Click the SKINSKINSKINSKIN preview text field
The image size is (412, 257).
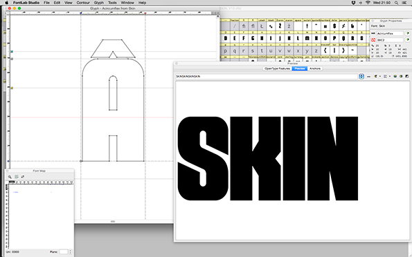[x=267, y=76]
